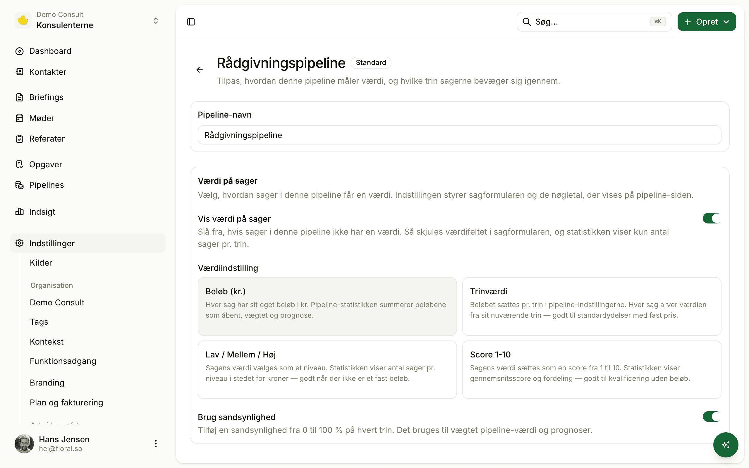Click the plus icon in Opret button
The image size is (749, 468).
click(x=688, y=22)
